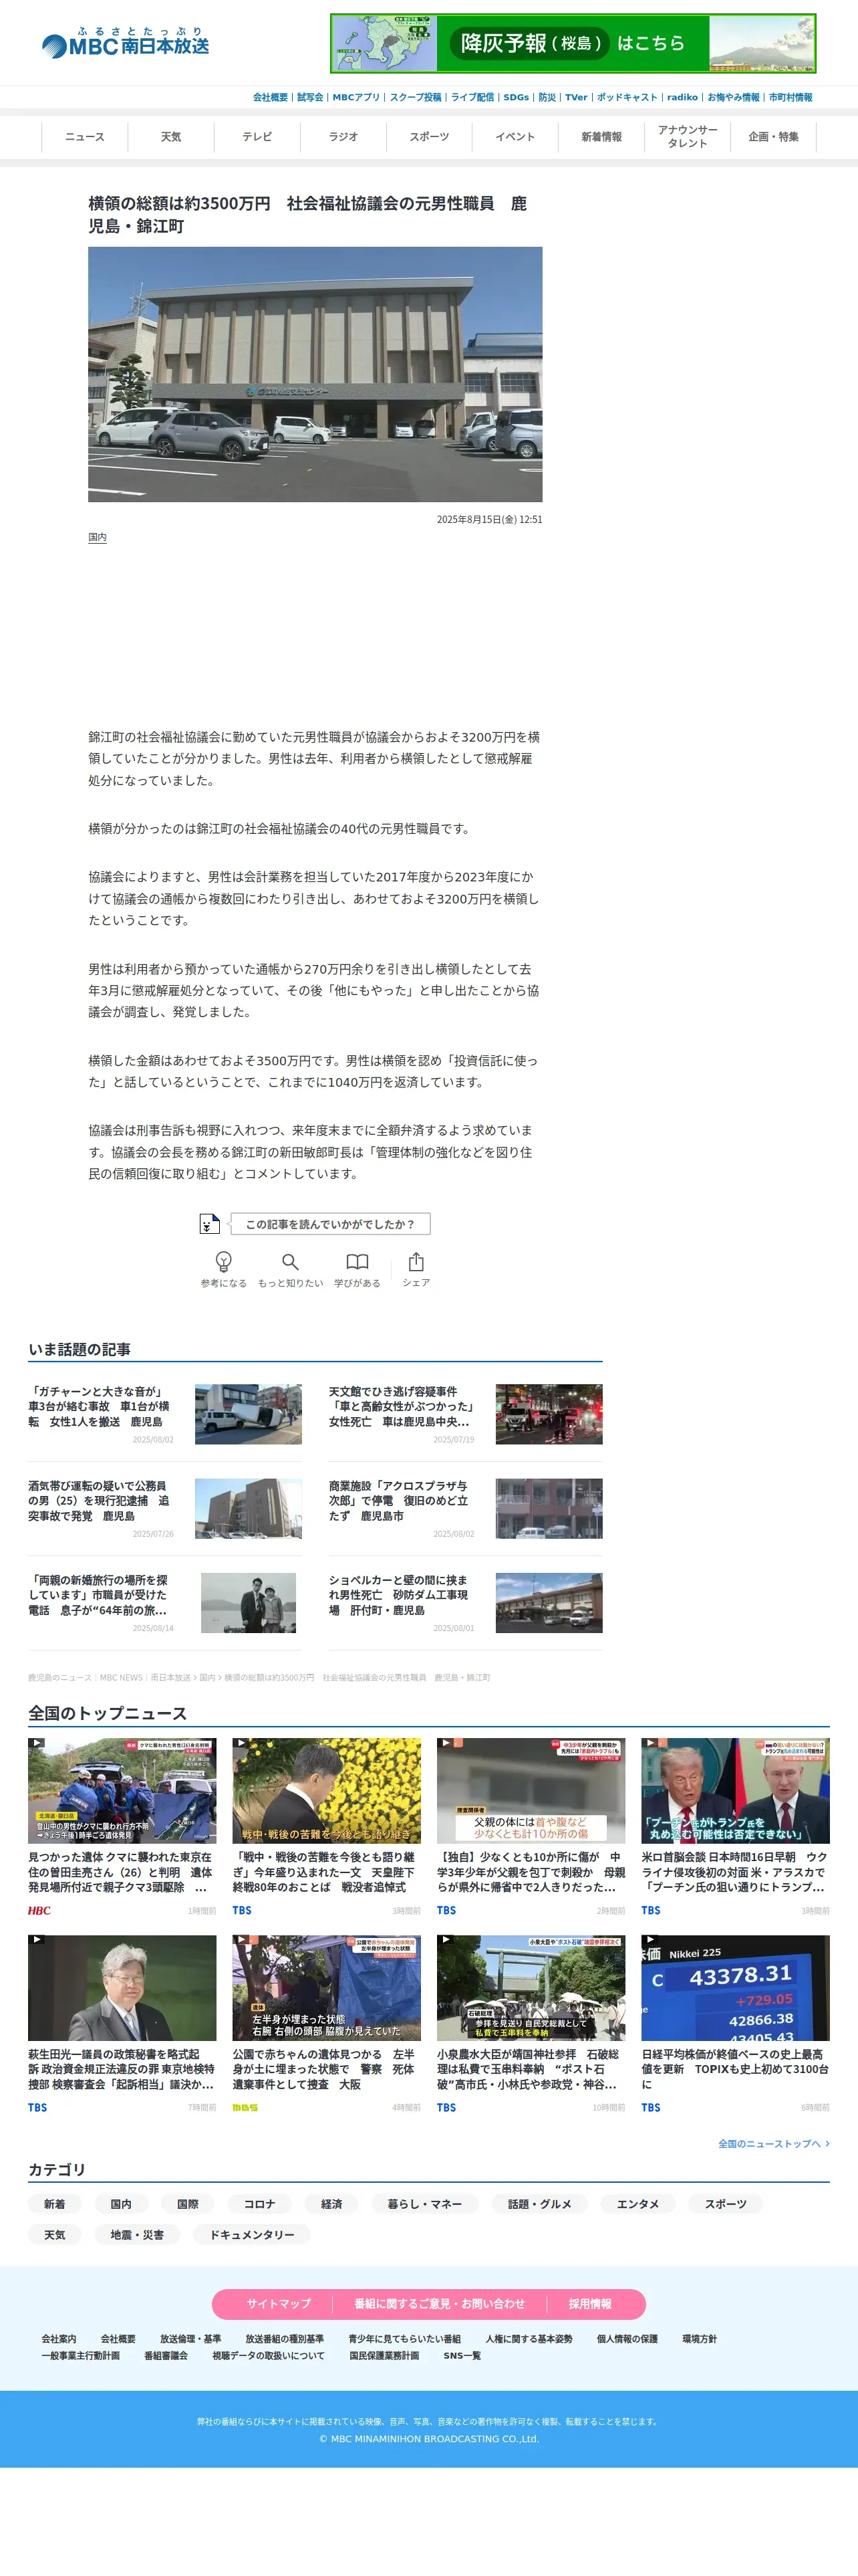858x2576 pixels.
Task: Click 番組に関するご意見・お問い合わせ button
Action: click(x=440, y=2303)
